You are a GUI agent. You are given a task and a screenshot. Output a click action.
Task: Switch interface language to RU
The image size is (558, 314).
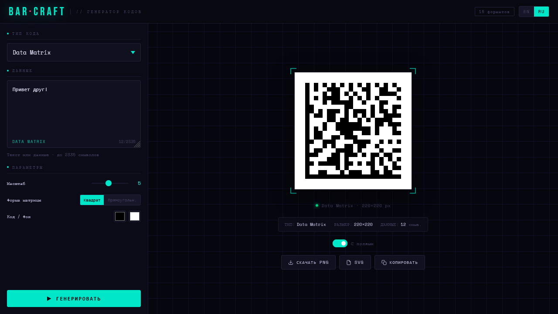coord(541,12)
